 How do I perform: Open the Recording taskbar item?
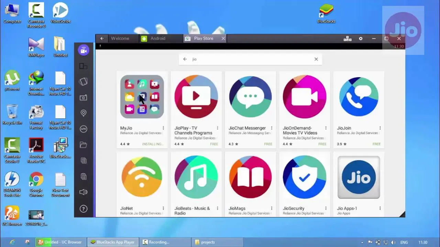pos(166,242)
